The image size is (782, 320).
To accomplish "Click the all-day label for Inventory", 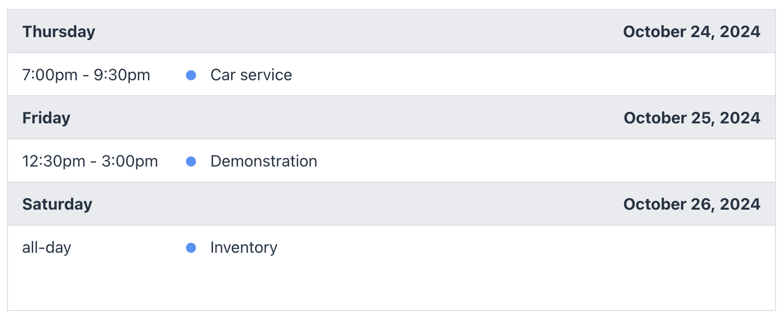I will pyautogui.click(x=47, y=248).
